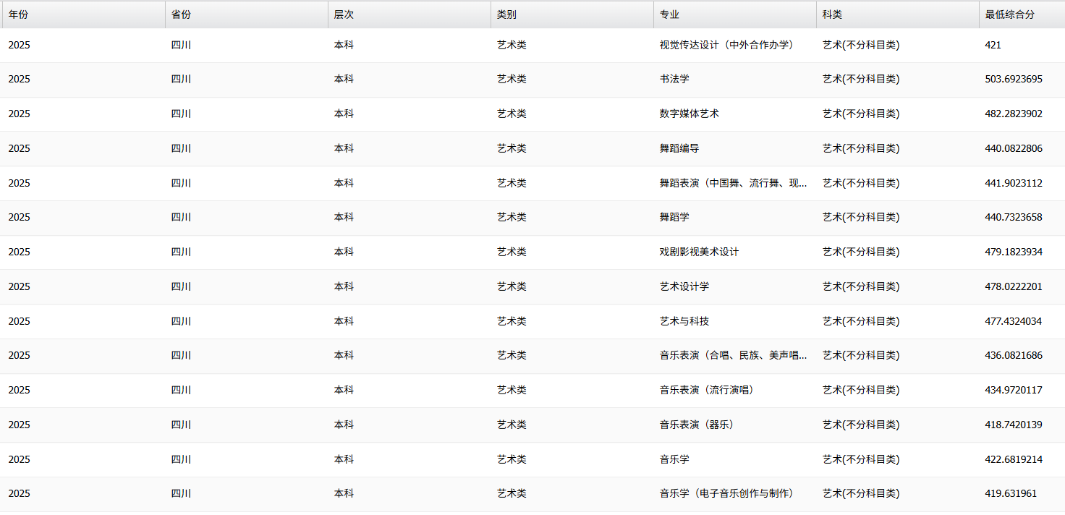
Task: Click 艺术类 in the 数字媒体艺术 row
Action: (512, 114)
